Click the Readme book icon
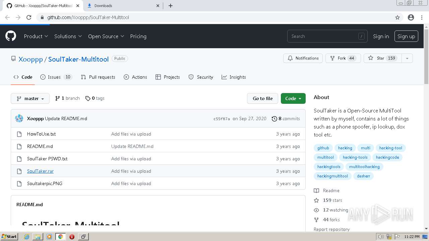429x241 pixels. coord(316,190)
